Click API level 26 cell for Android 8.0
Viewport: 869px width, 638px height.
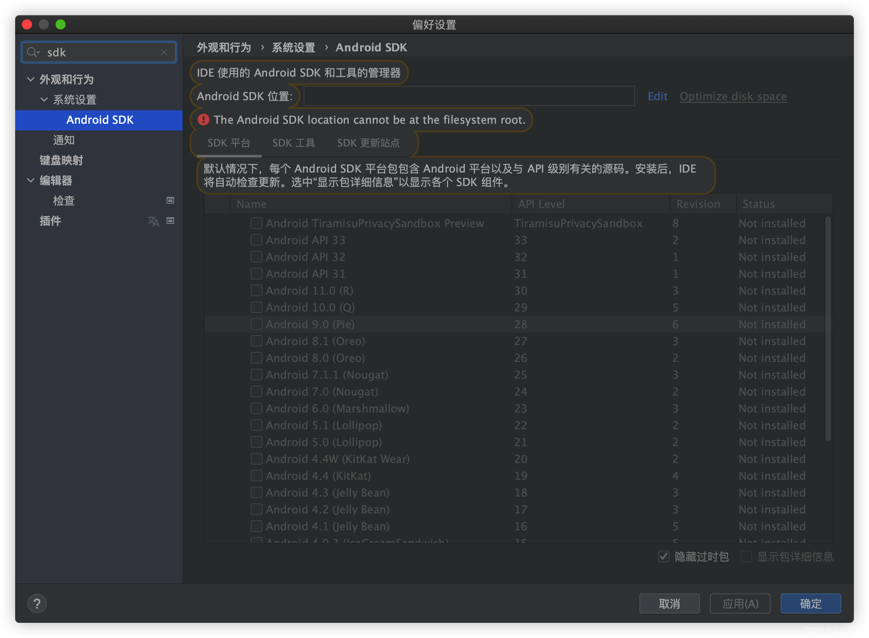point(521,358)
